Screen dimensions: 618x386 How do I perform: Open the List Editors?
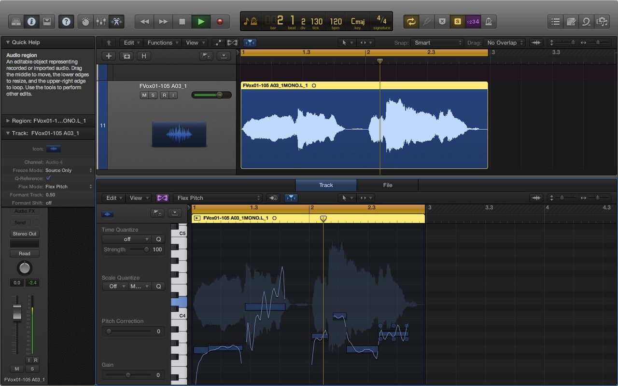556,21
